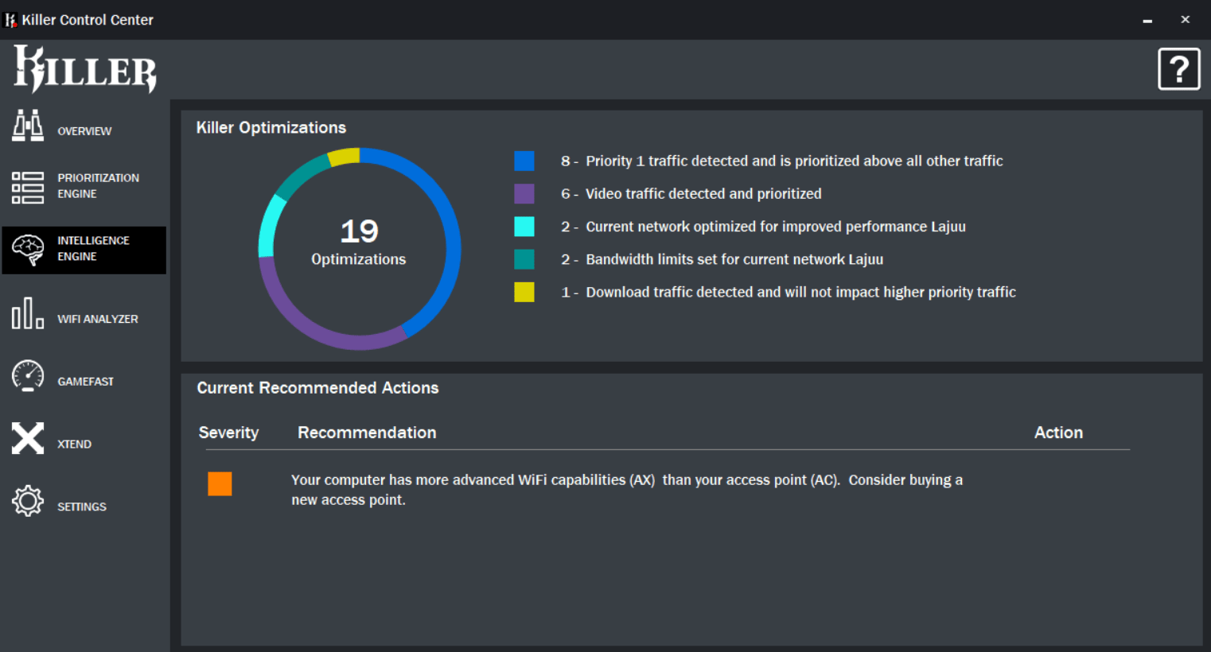Click the cyan network optimized swatch
The width and height of the screenshot is (1211, 652).
click(x=524, y=227)
